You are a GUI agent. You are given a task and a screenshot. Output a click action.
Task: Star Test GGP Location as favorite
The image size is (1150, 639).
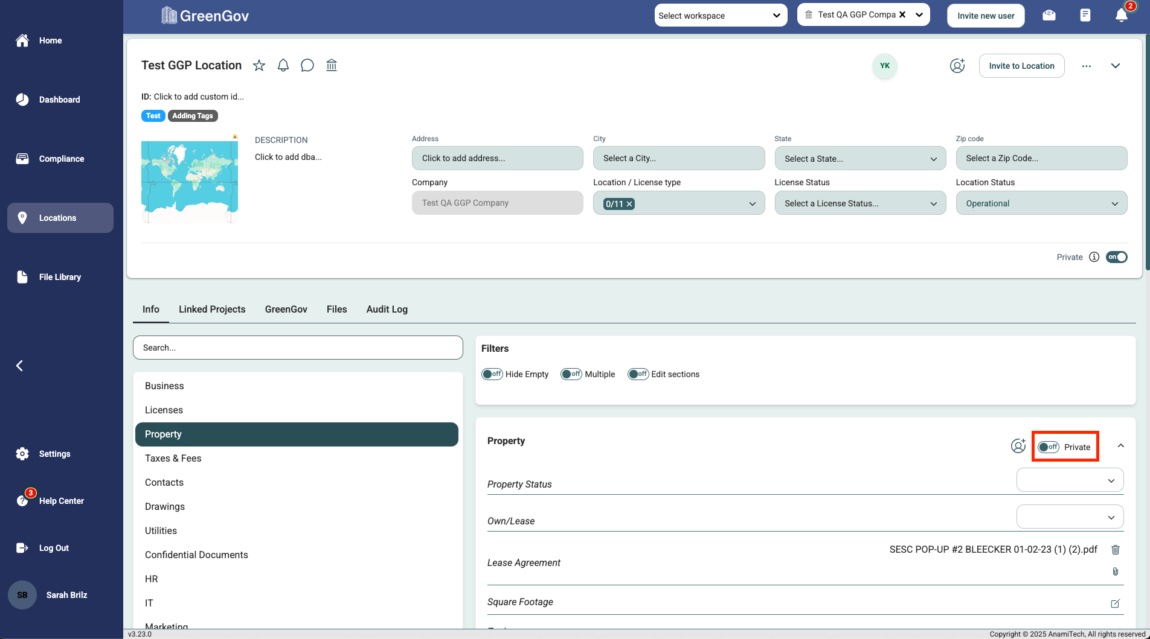[259, 65]
